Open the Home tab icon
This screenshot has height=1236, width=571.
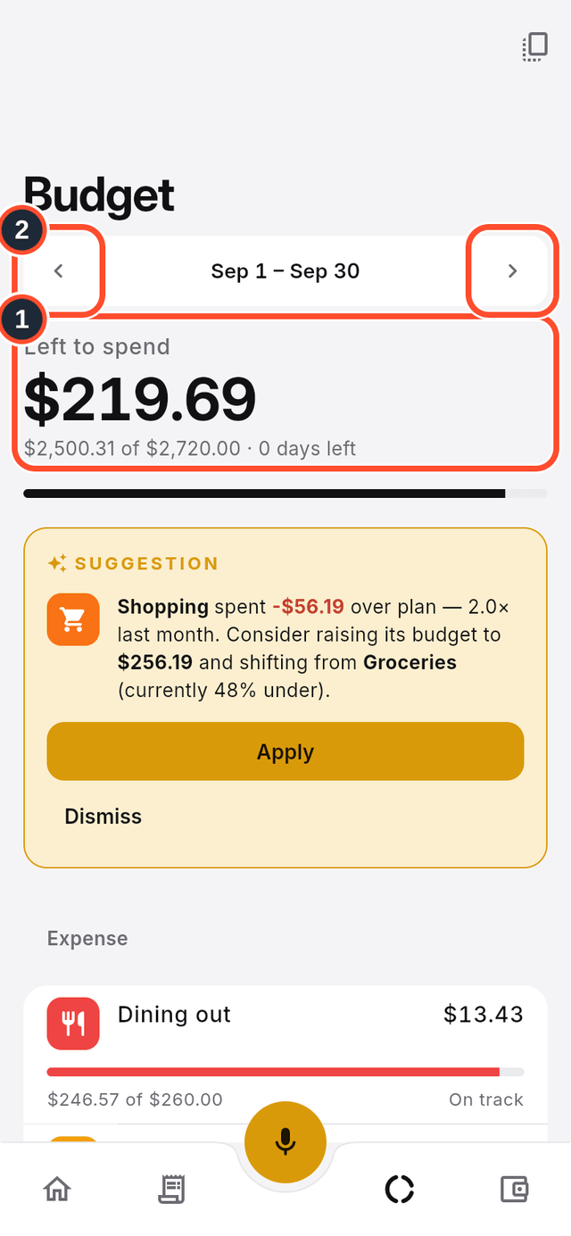click(57, 1189)
